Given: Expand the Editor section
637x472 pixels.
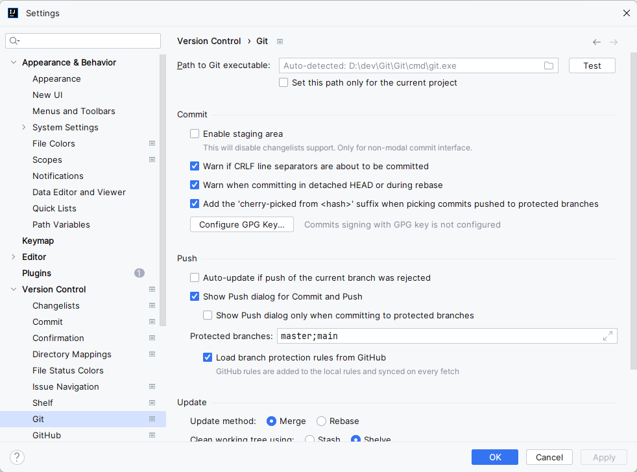Looking at the screenshot, I should [x=14, y=257].
